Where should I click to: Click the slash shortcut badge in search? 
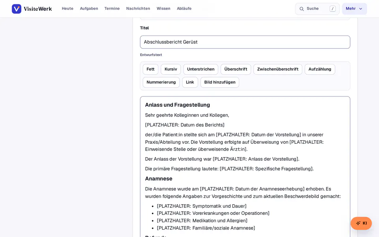tap(332, 9)
